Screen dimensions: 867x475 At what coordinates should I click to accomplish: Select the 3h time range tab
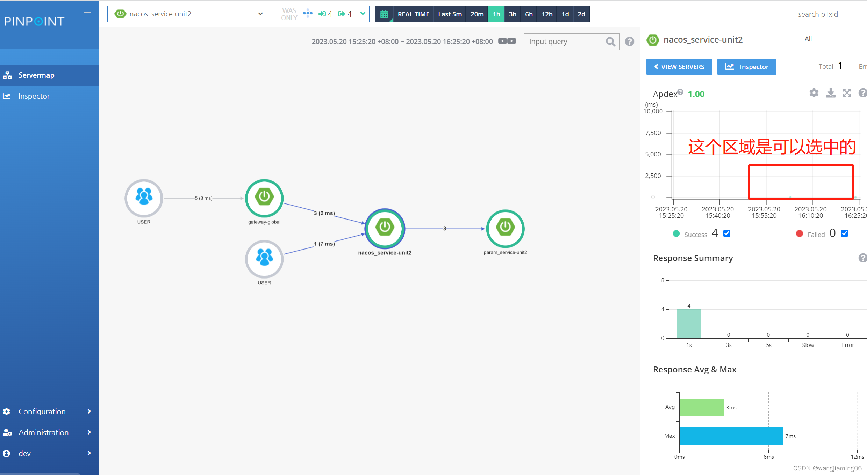click(513, 14)
